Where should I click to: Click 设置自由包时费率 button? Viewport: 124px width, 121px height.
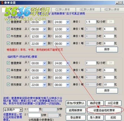[x=104, y=110]
